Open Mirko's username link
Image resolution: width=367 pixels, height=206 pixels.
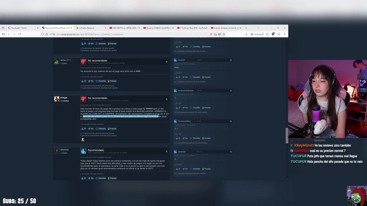click(x=65, y=60)
